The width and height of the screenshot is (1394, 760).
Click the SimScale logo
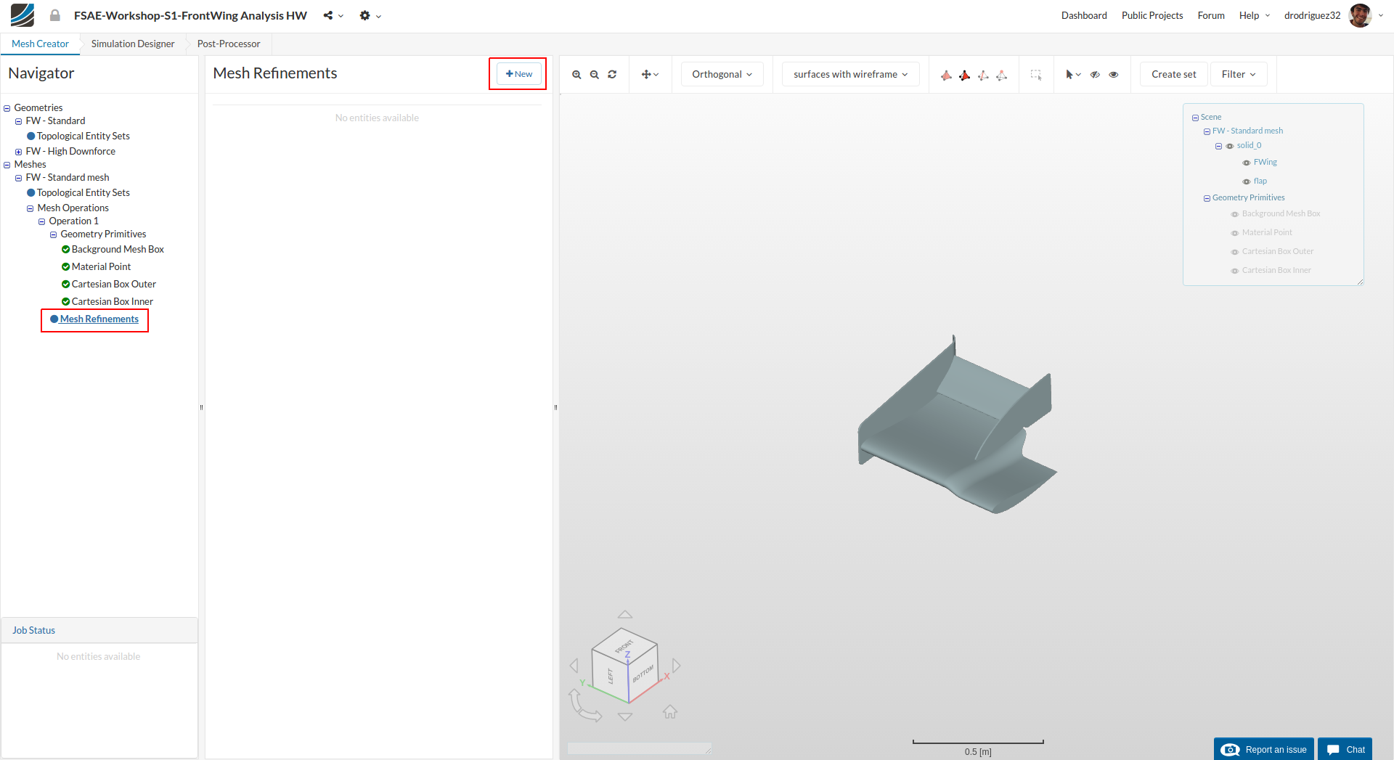[23, 15]
